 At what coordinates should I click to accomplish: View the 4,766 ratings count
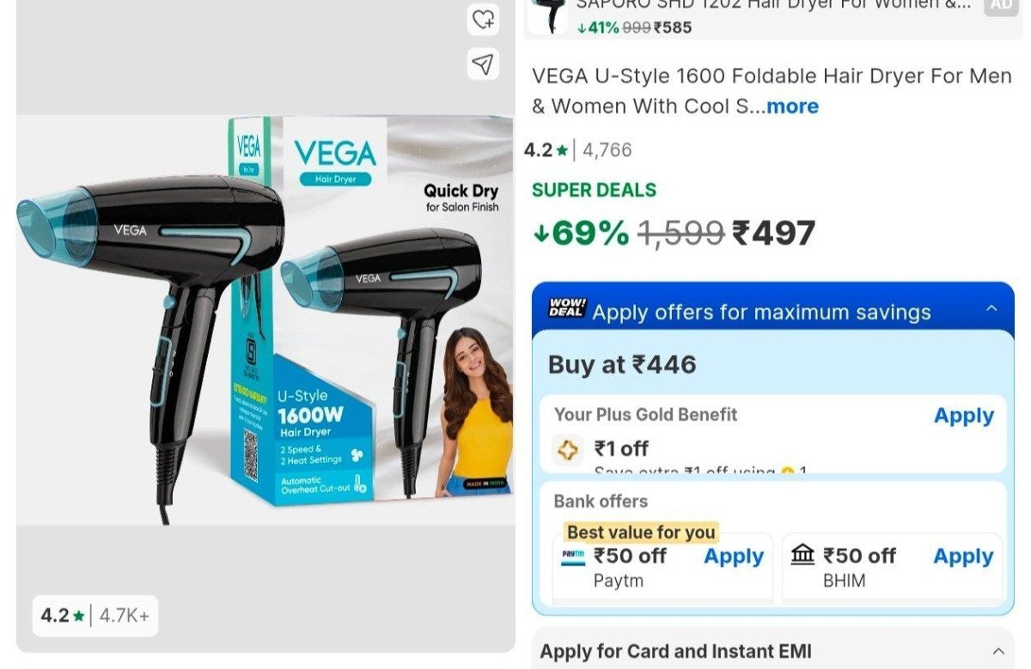(607, 150)
